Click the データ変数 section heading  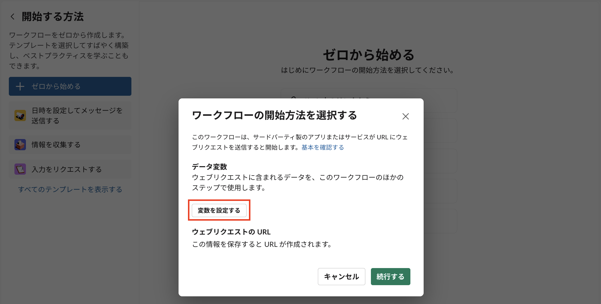pyautogui.click(x=209, y=166)
